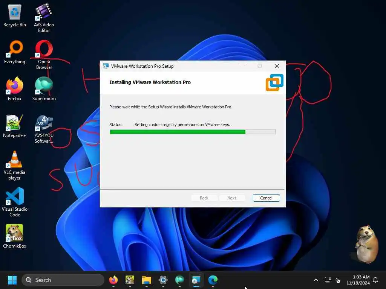This screenshot has width=386, height=289.
Task: Open Firefox from the taskbar
Action: [113, 280]
